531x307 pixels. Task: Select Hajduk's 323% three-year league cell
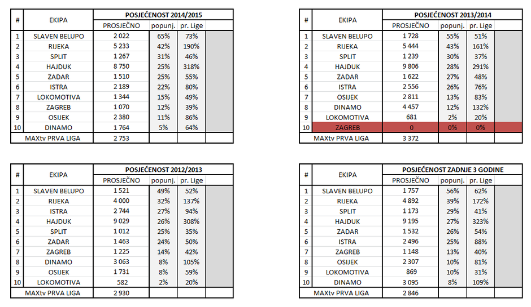point(480,221)
